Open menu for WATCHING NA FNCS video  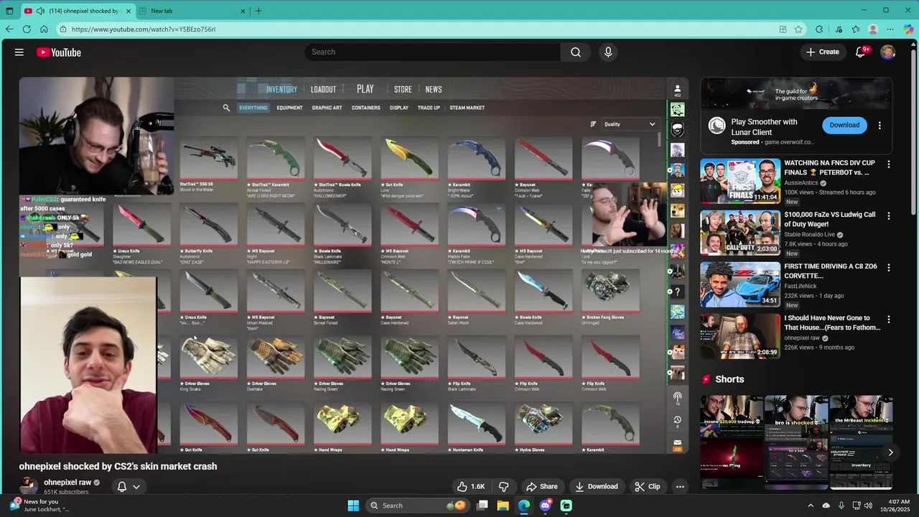coord(889,164)
